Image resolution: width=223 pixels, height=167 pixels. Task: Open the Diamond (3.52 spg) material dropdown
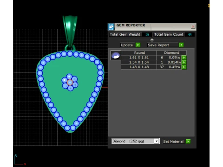pos(135,141)
